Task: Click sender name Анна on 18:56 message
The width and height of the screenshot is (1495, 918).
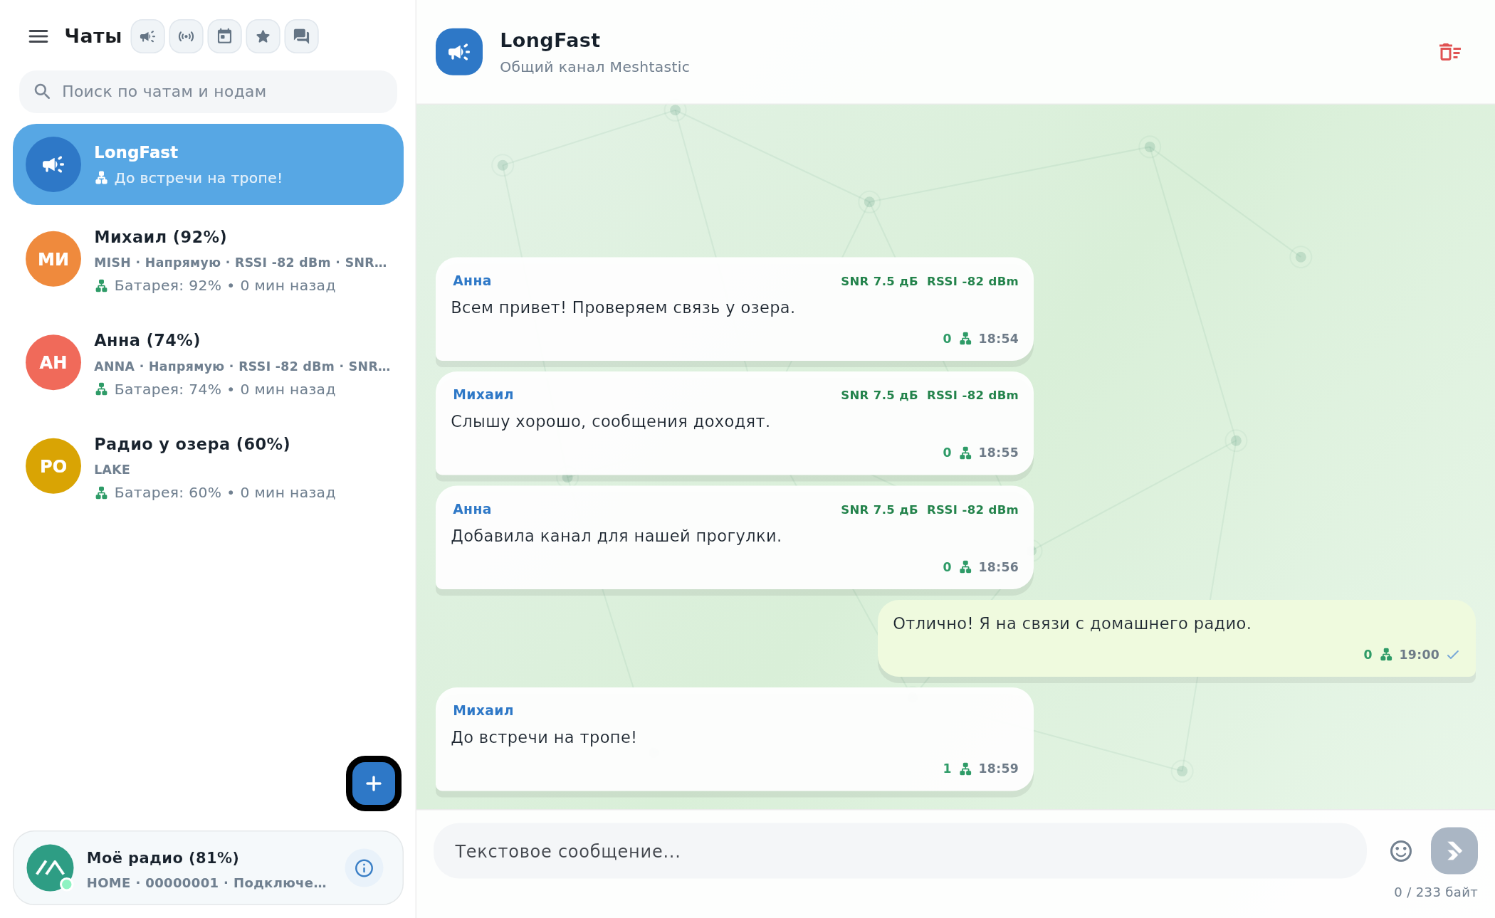Action: (472, 509)
